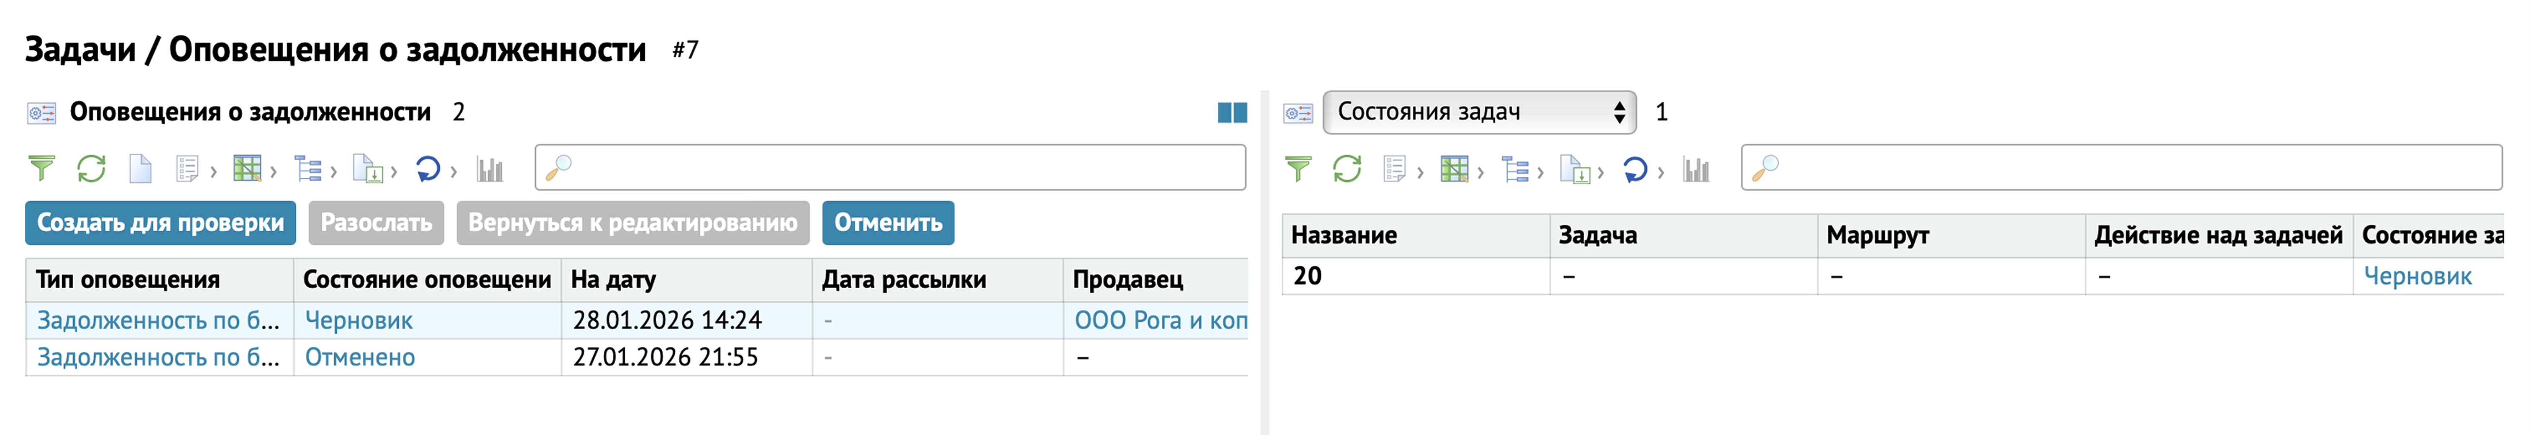Expand the arrow next to the right blue undo icon
The image size is (2530, 435).
coord(1661,173)
